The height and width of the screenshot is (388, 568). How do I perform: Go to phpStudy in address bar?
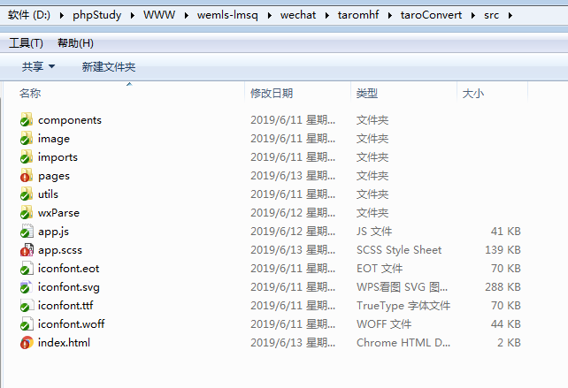point(96,15)
